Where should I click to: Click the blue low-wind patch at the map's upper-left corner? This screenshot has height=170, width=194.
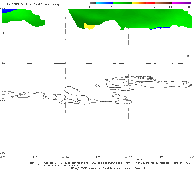pos(8,11)
